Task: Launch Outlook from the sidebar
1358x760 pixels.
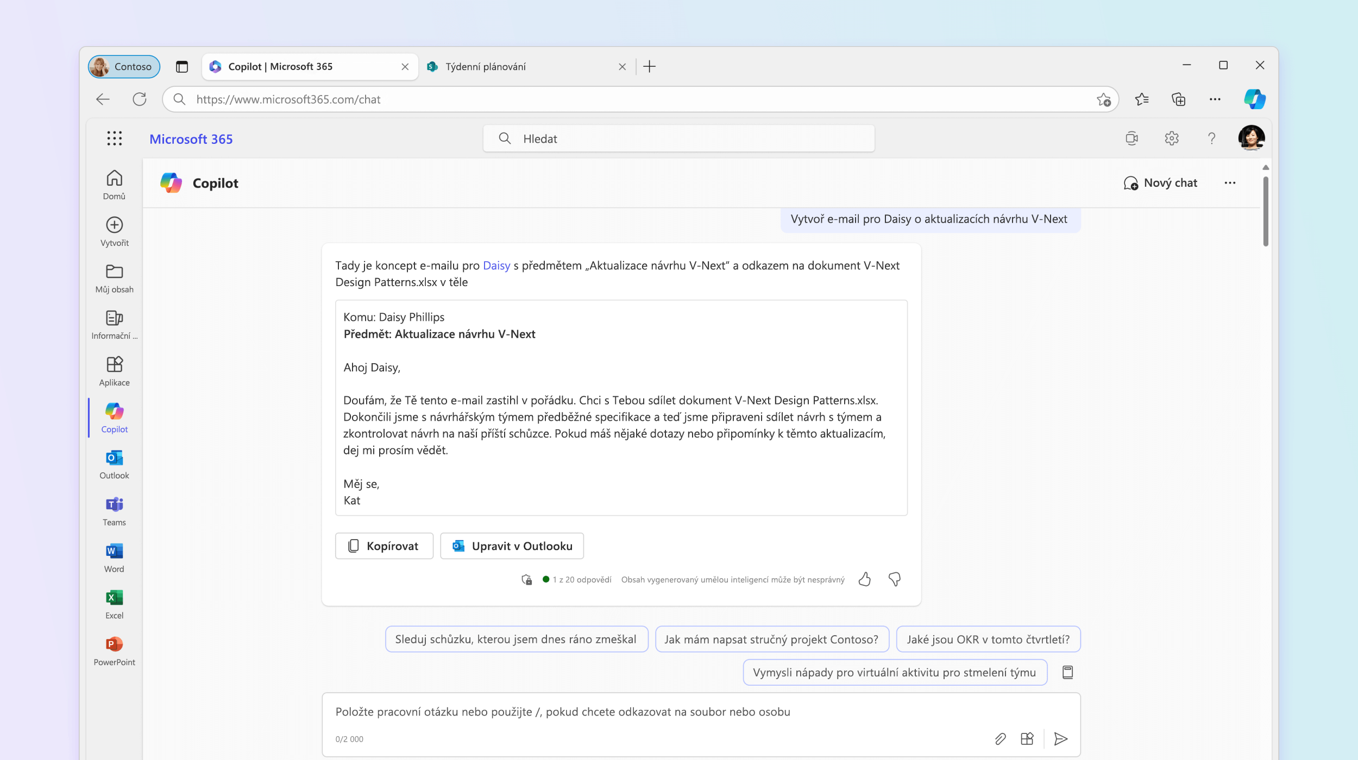Action: 114,465
